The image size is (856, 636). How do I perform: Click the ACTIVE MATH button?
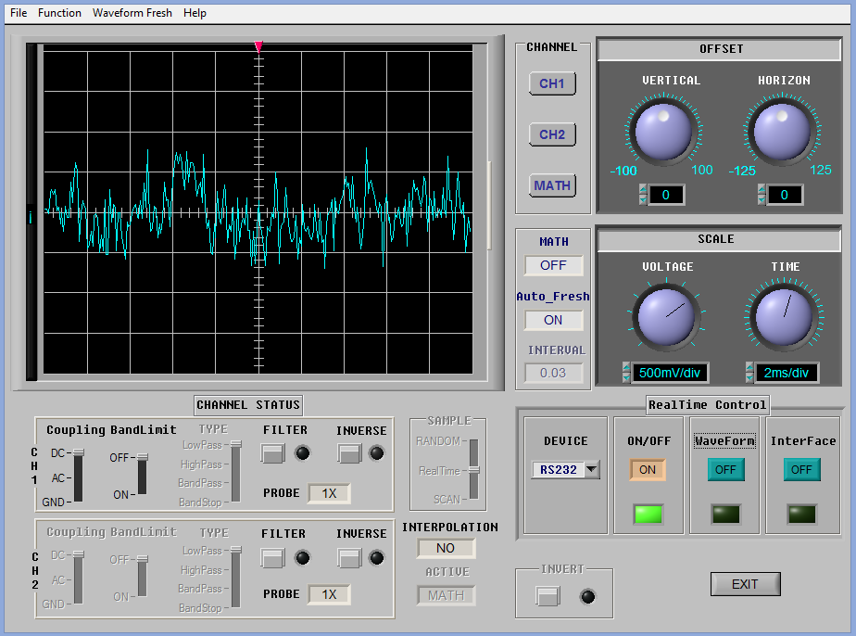click(x=446, y=595)
